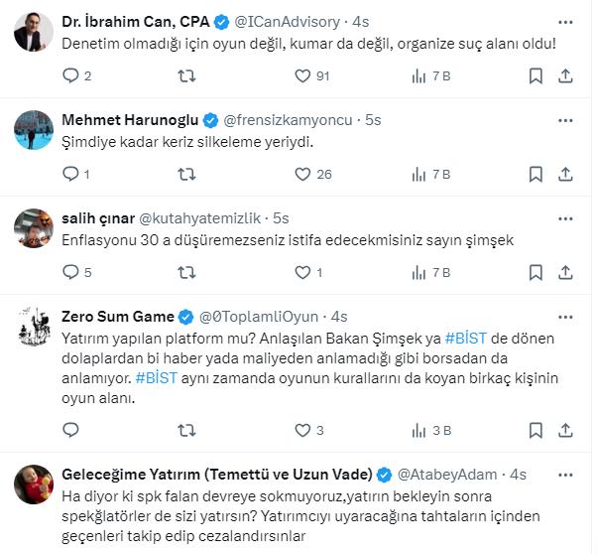Like Dr. İbrahim Can's tweet with 91 likes
Viewport: 597px width, 554px height.
coord(303,75)
